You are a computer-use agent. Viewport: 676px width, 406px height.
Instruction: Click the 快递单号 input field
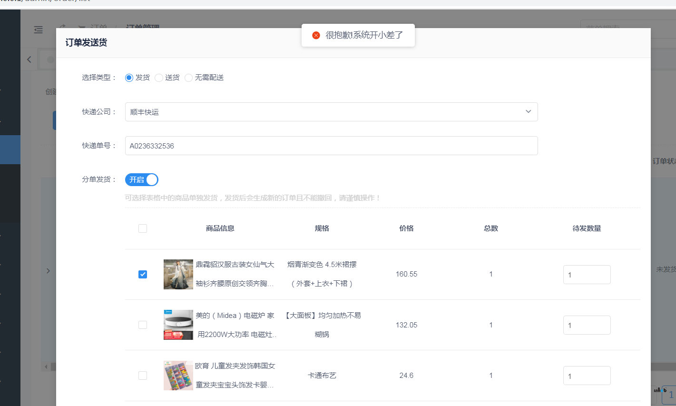pos(331,146)
